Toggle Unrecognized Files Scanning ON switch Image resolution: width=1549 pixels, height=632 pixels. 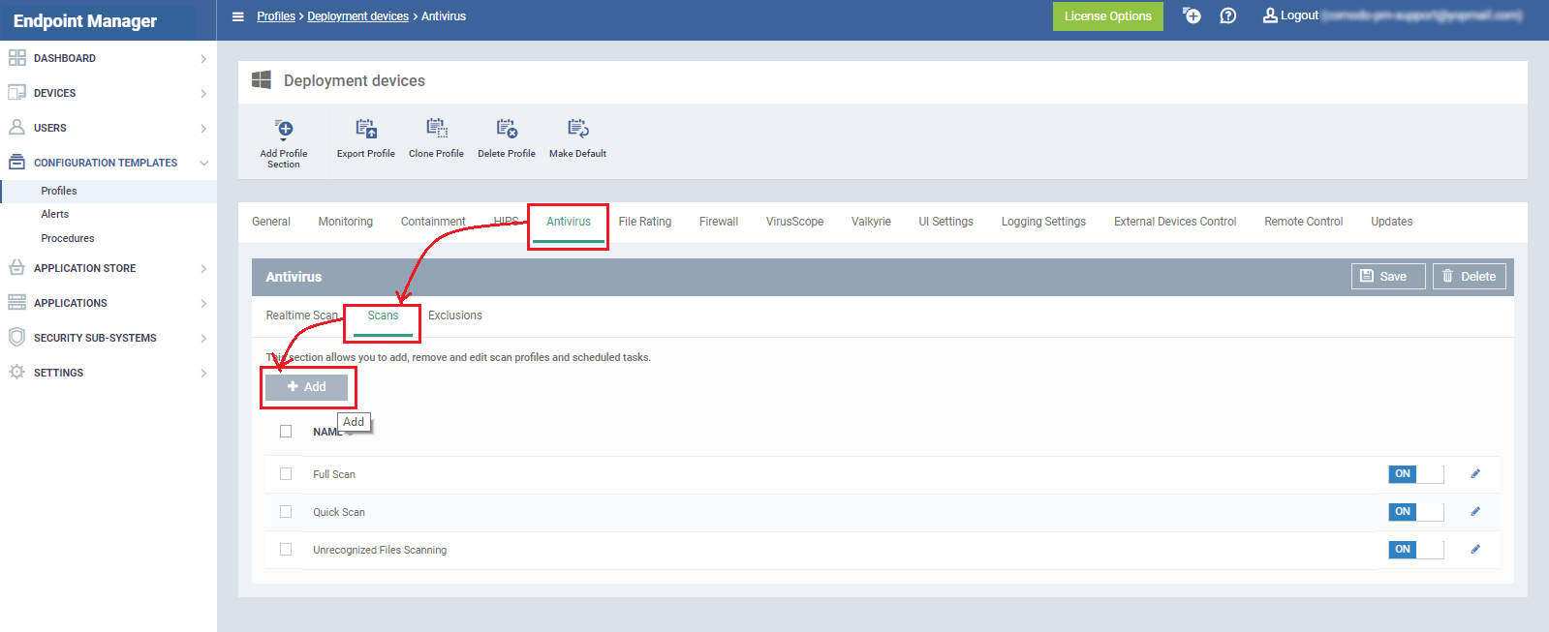[x=1416, y=550]
